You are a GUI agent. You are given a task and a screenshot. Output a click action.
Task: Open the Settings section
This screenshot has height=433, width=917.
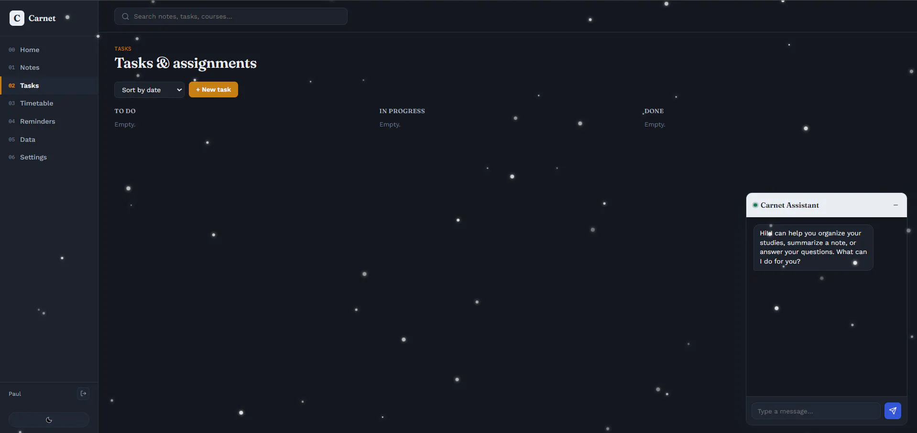tap(49, 157)
